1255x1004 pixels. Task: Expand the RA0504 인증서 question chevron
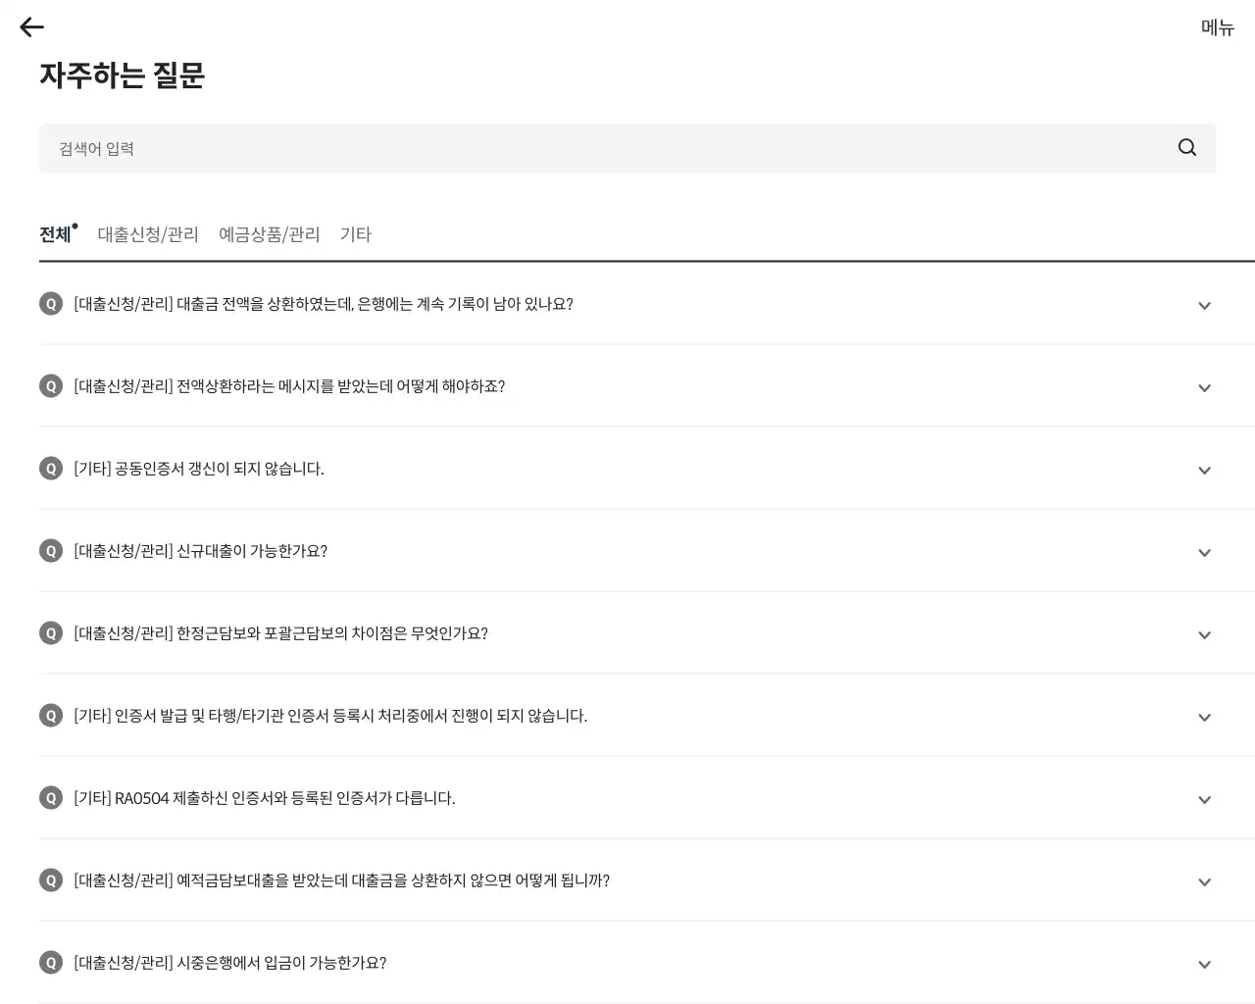pos(1205,800)
